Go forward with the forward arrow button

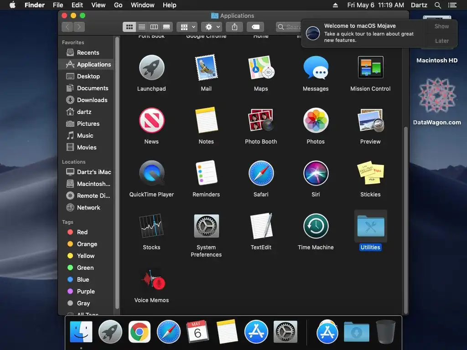79,27
